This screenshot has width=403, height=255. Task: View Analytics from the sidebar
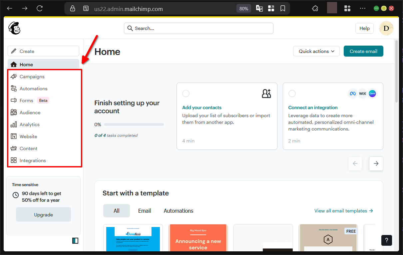(30, 124)
